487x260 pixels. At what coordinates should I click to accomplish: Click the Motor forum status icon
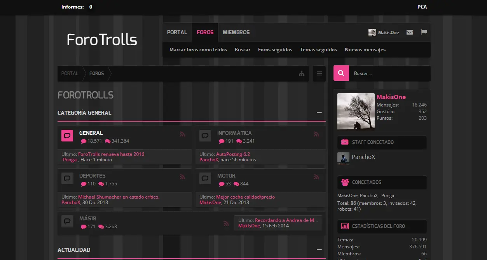pyautogui.click(x=205, y=178)
